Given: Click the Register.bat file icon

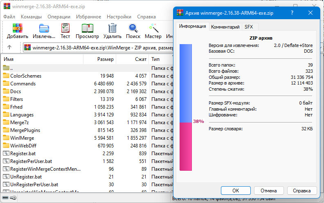Looking at the screenshot, I should [6, 154].
